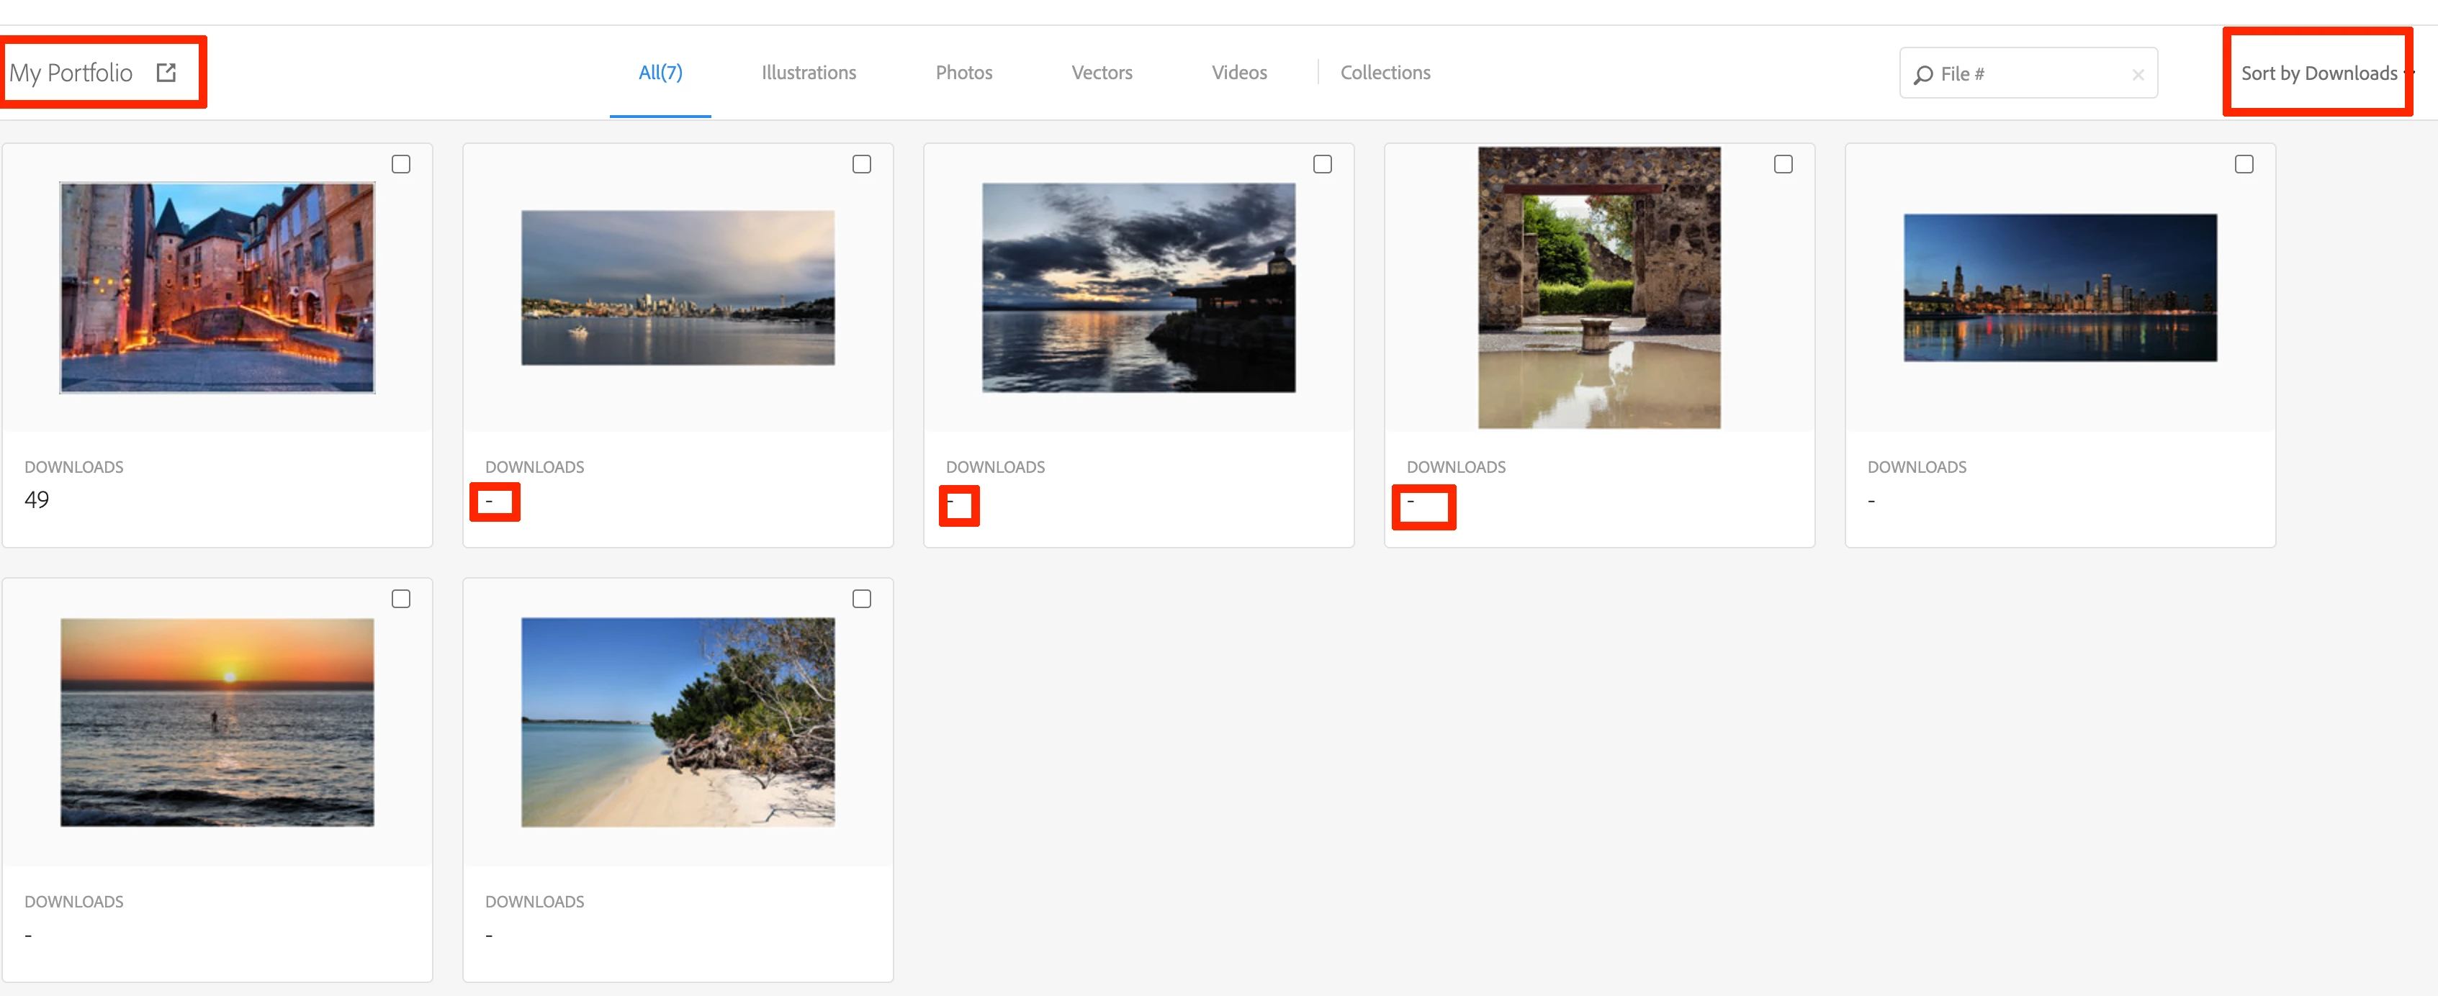Check the medieval street photo checkbox
The image size is (2438, 996).
click(401, 165)
